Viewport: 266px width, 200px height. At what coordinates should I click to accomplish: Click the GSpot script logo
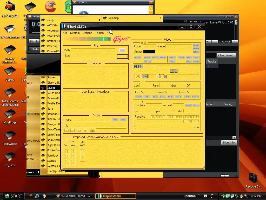[121, 39]
